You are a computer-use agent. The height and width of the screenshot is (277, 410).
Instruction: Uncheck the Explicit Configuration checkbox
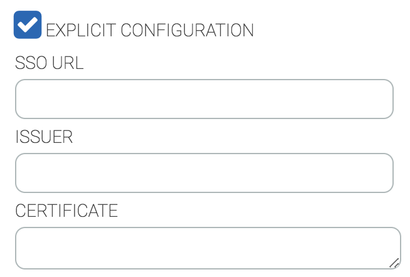pos(28,25)
